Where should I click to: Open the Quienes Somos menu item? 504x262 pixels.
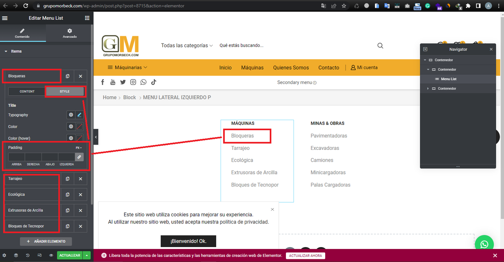[291, 68]
